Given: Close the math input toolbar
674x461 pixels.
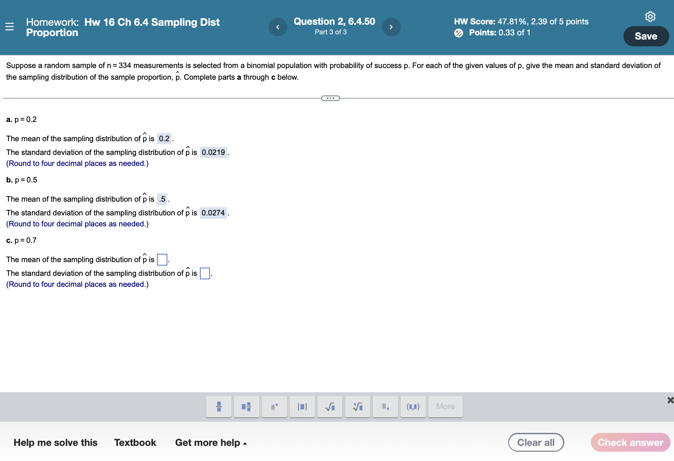Looking at the screenshot, I should 670,400.
